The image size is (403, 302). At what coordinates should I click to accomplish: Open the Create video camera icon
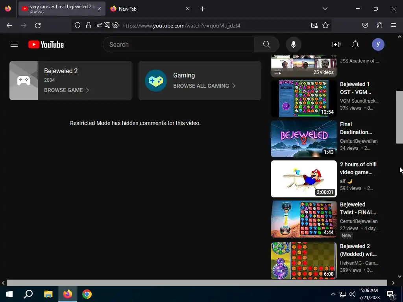(336, 44)
